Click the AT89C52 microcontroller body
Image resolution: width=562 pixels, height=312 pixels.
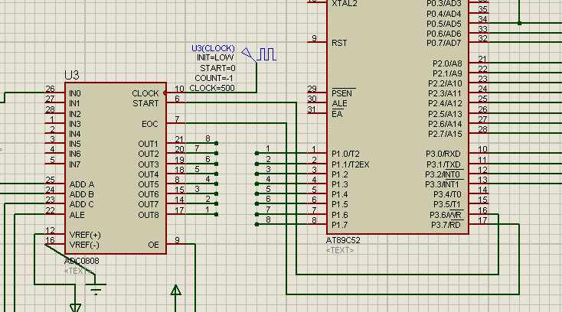click(x=397, y=117)
